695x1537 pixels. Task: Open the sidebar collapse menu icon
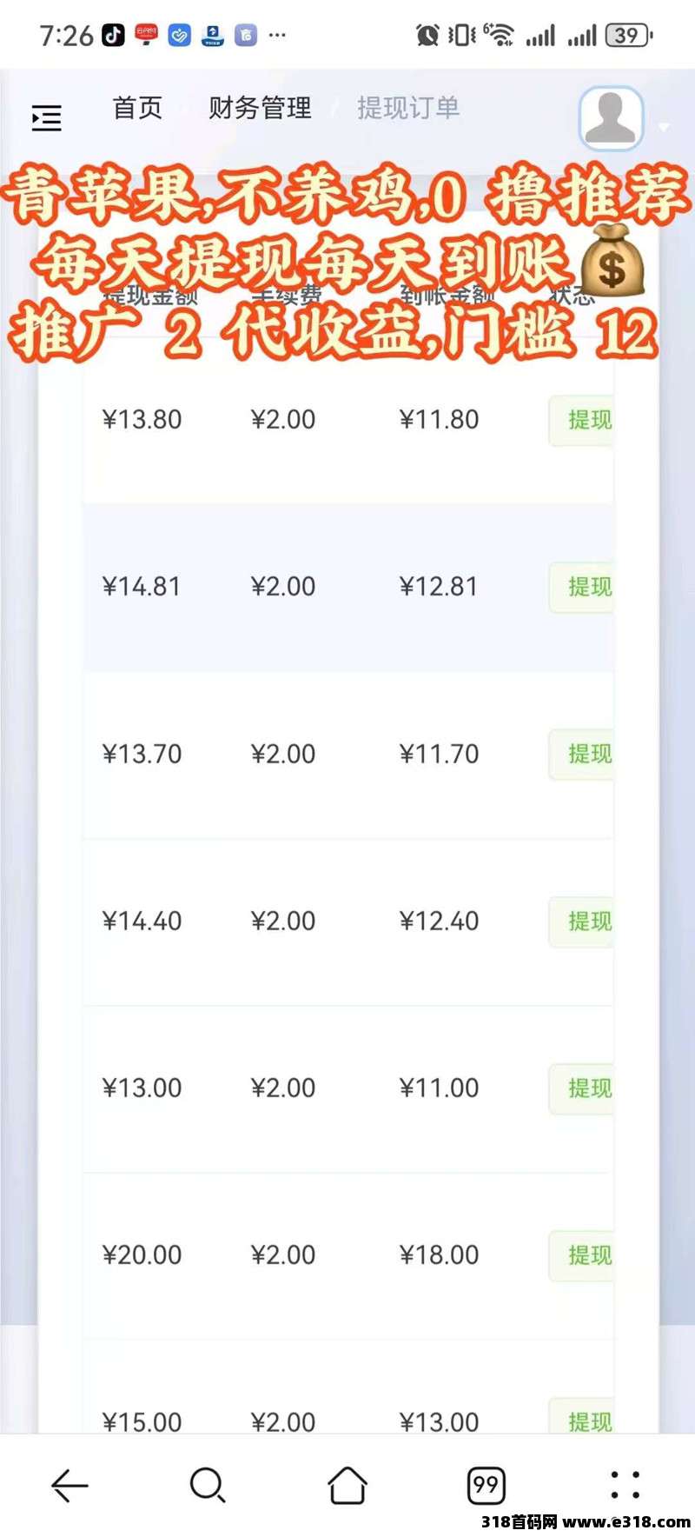tap(47, 117)
